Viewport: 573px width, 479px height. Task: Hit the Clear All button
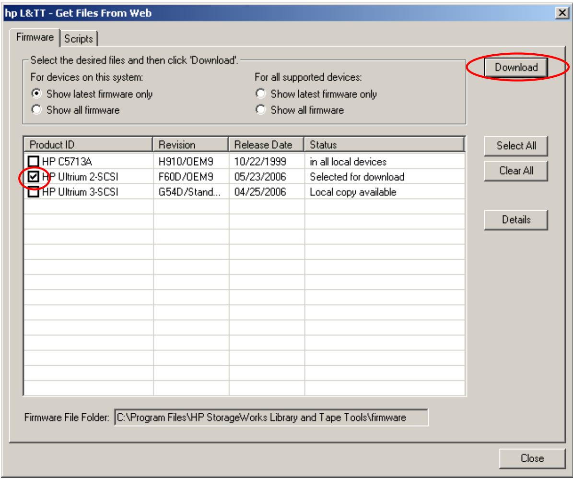point(516,171)
